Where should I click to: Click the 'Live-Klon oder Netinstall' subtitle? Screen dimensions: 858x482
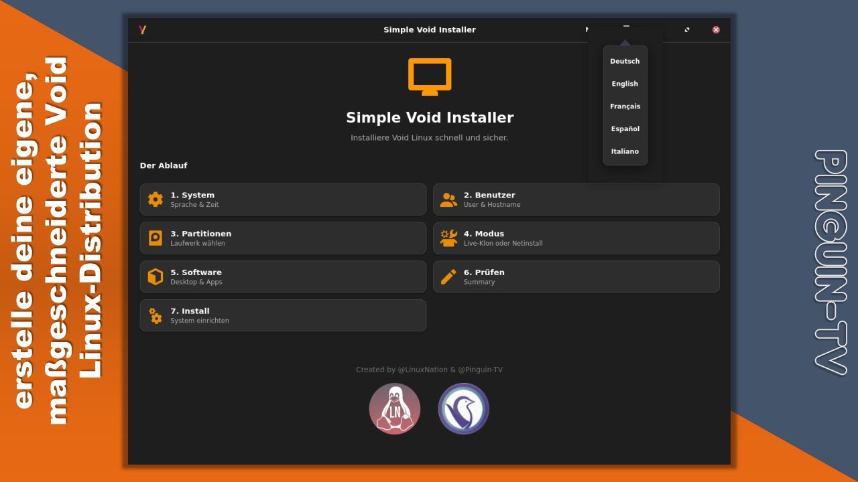point(503,243)
